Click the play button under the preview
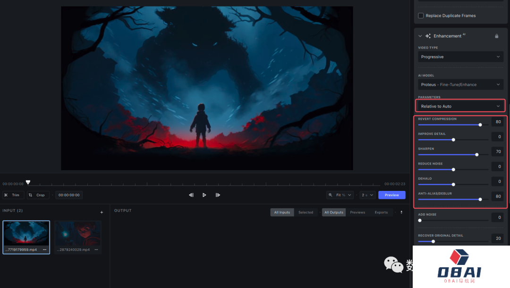This screenshot has height=288, width=510. click(204, 195)
